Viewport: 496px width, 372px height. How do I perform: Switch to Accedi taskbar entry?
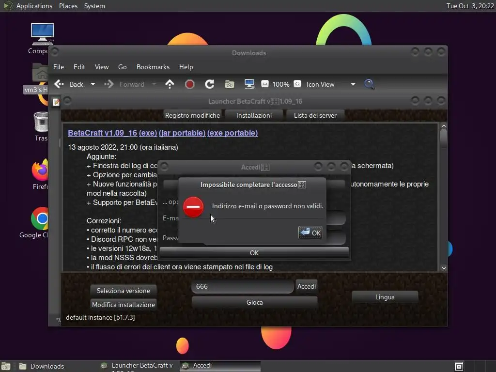coord(220,366)
